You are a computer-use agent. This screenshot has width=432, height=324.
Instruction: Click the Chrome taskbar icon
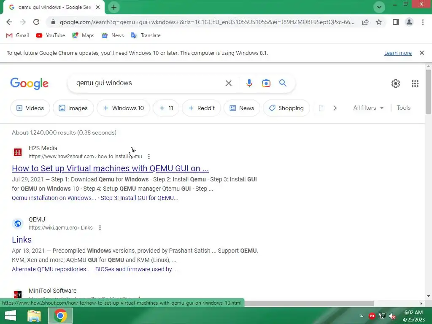click(x=60, y=316)
